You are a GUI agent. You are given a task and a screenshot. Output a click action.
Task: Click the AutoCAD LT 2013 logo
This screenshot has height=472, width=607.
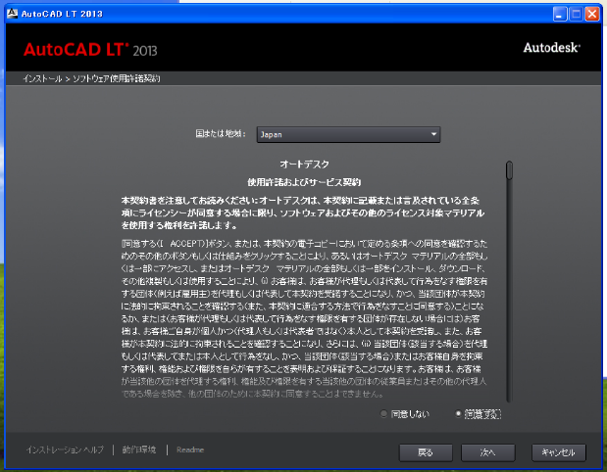[x=90, y=50]
